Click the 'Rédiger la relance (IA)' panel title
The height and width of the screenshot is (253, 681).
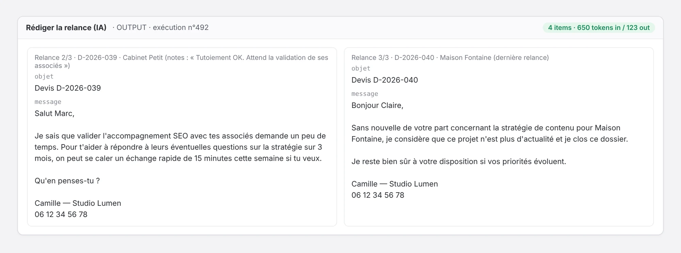click(x=66, y=28)
